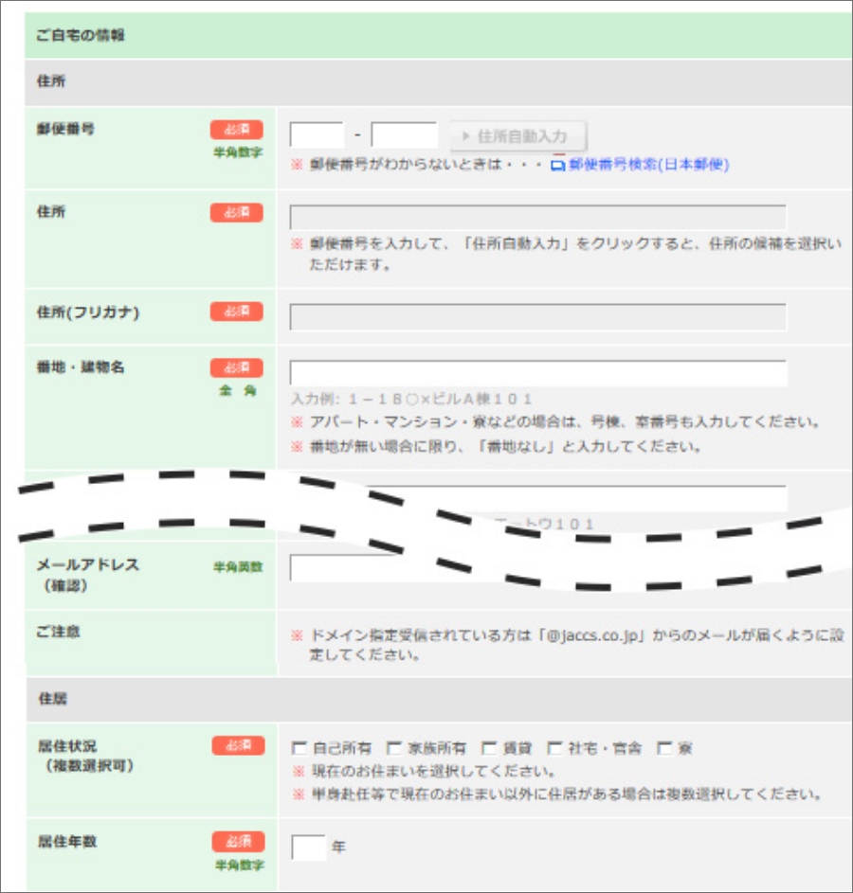The height and width of the screenshot is (893, 853).
Task: Click the 必須 badge beside 郵便番号
Action: [236, 131]
